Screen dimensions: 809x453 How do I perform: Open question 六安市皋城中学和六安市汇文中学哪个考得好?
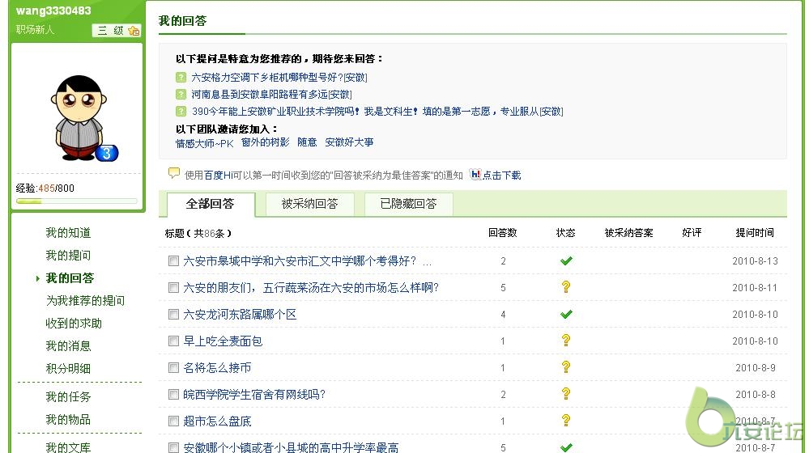point(307,261)
